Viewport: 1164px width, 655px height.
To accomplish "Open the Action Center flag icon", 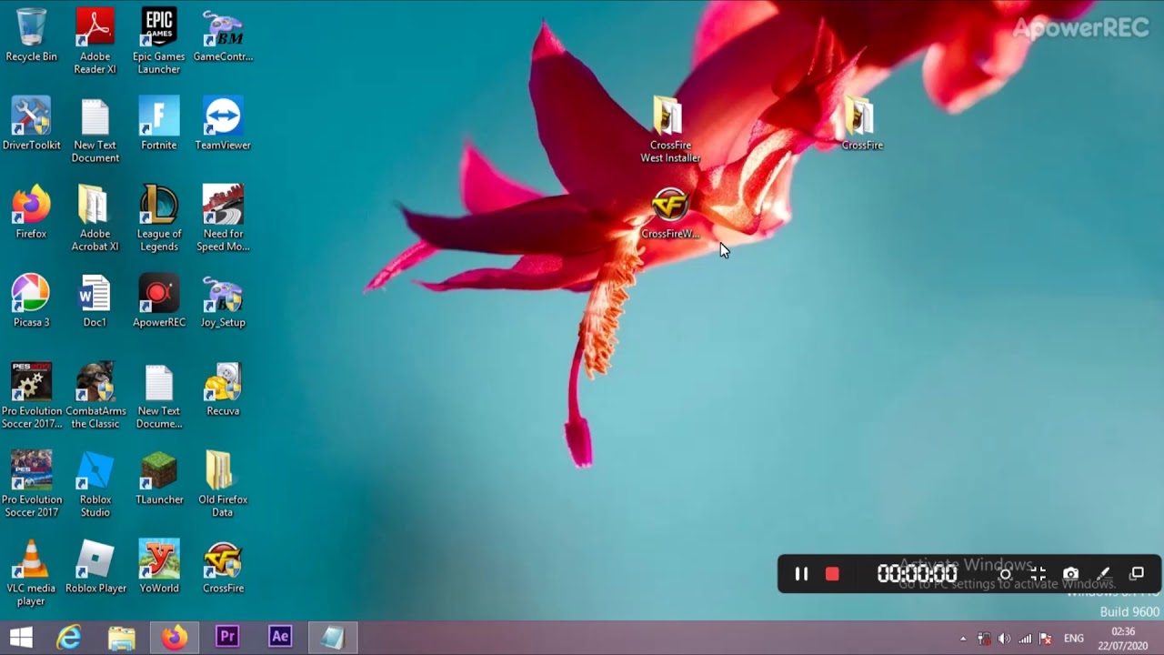I will pos(1046,639).
